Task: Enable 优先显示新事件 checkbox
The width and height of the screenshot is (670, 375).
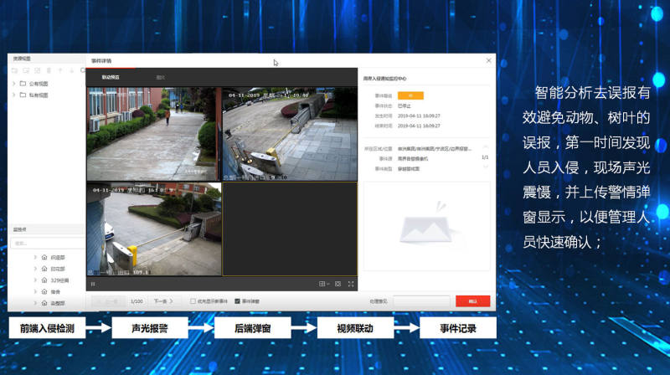Action: pos(193,301)
